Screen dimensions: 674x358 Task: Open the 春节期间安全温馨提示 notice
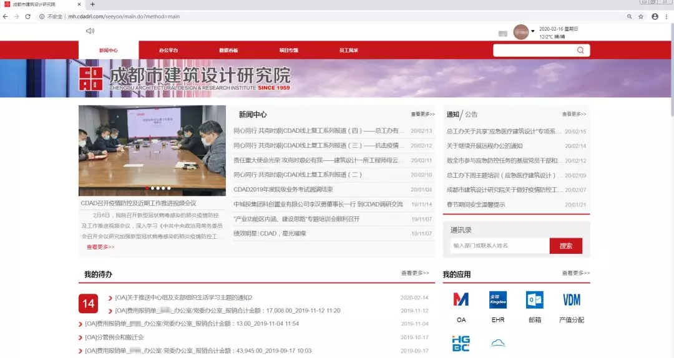[x=476, y=205]
